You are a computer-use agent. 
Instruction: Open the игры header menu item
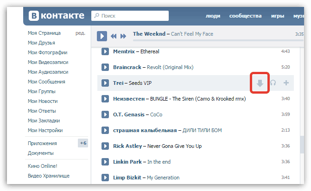point(278,16)
